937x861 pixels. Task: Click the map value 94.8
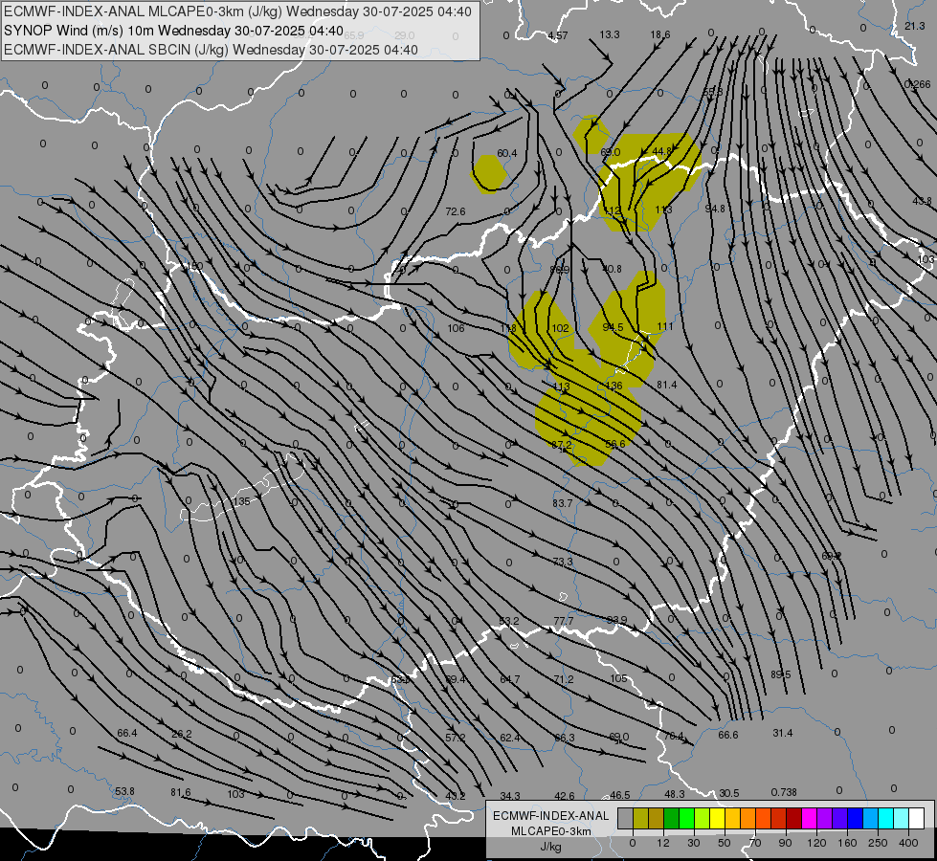[715, 209]
